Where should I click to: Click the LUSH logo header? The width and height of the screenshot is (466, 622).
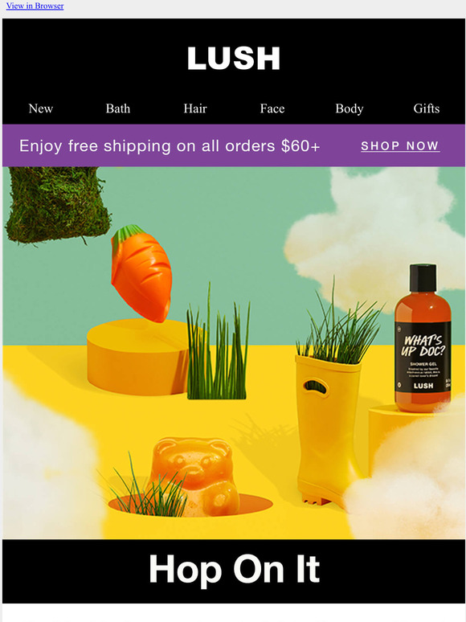pyautogui.click(x=234, y=59)
